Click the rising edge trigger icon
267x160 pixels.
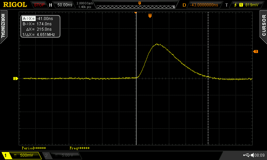[x=236, y=5]
